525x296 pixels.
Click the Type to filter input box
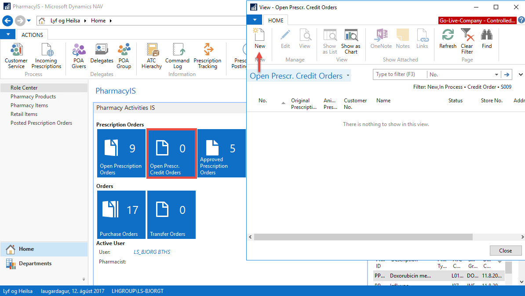tap(400, 75)
